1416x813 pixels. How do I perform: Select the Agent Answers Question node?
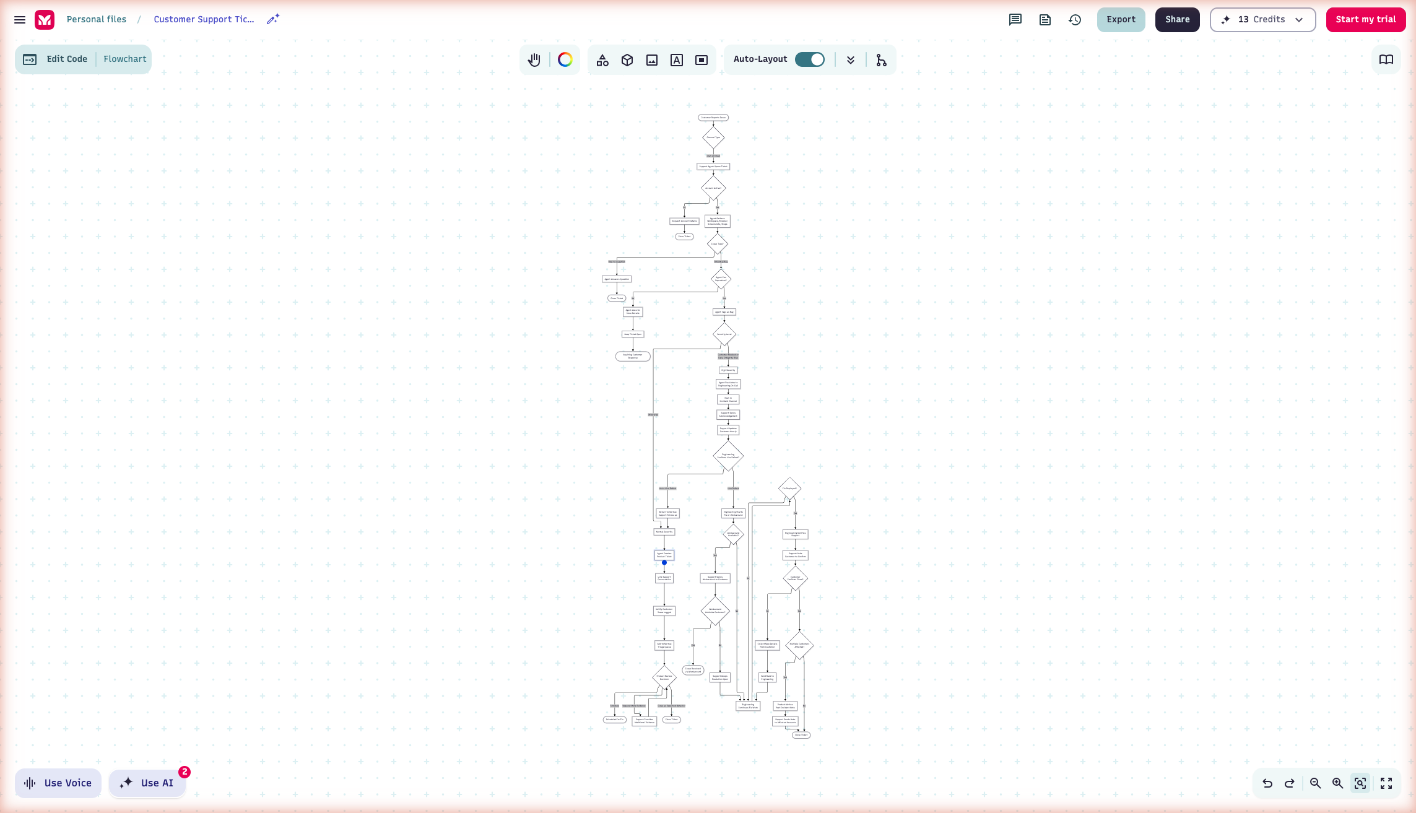(x=617, y=279)
